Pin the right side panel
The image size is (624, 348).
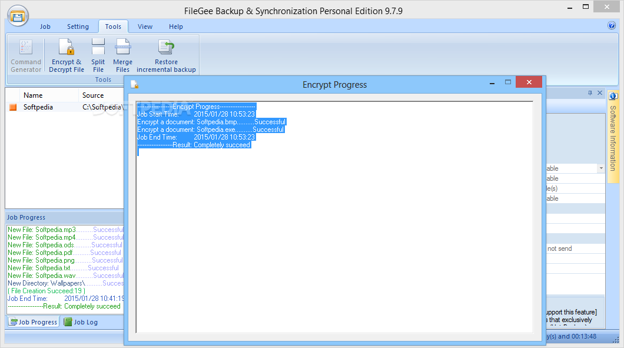[x=590, y=93]
